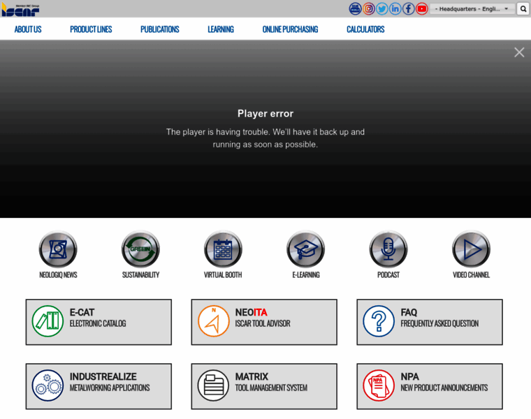Open the SUSTAINABILITY text link
531x419 pixels.
pyautogui.click(x=140, y=275)
